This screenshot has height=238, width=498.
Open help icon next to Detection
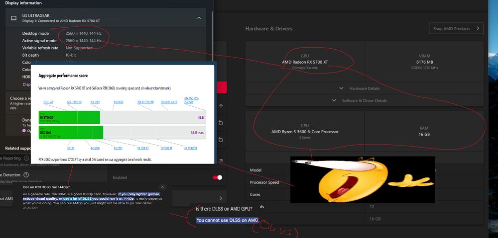[x=26, y=175]
